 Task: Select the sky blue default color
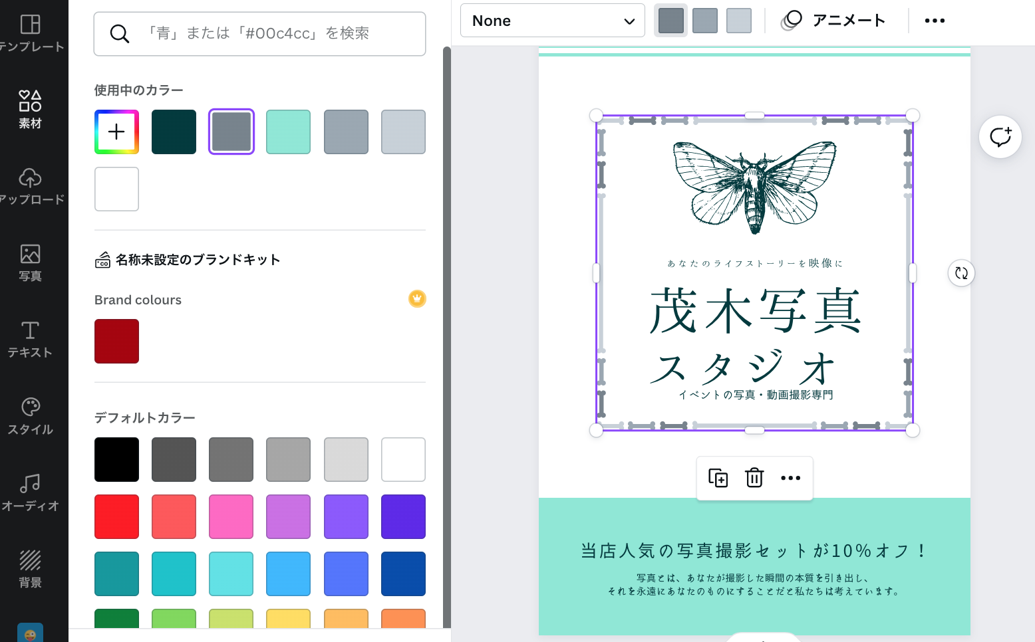(289, 574)
